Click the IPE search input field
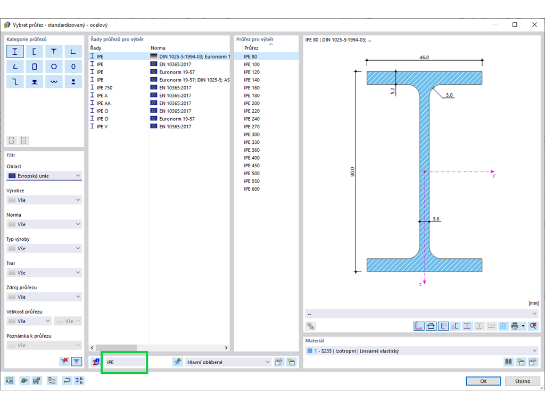 tap(125, 362)
